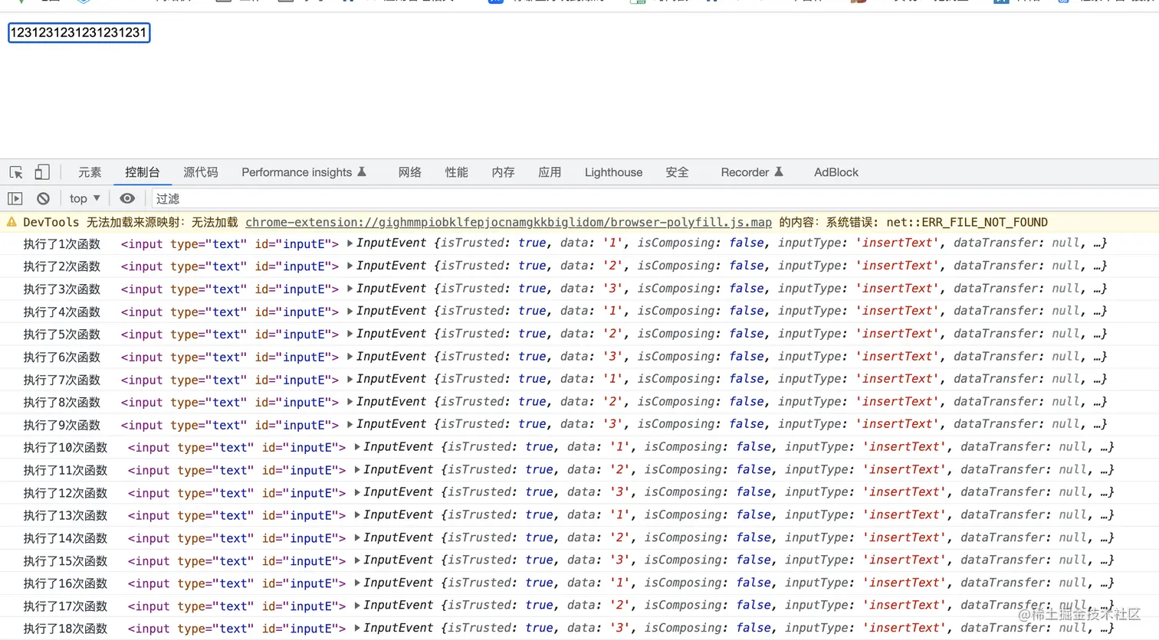Expand InputEvent in 执行了15次函数 row
Image resolution: width=1159 pixels, height=640 pixels.
click(x=357, y=560)
